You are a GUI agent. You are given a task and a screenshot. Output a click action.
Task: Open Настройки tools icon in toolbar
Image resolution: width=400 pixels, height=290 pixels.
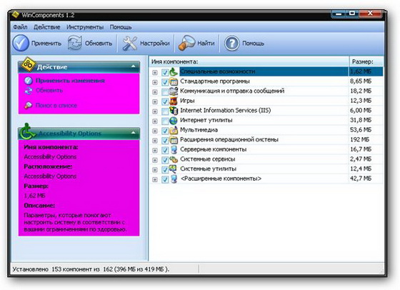click(130, 43)
